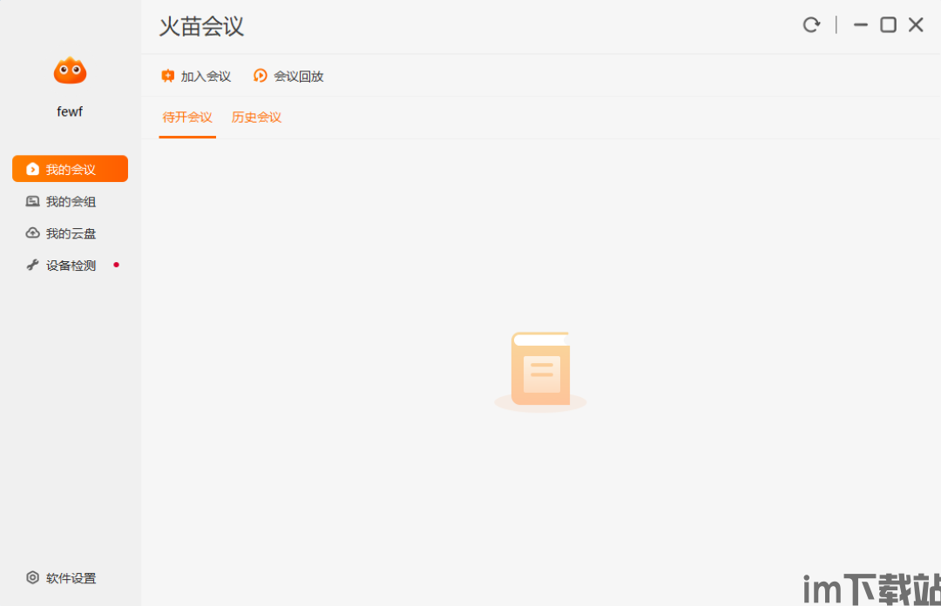Switch to the 待开会议 tab
Image resolution: width=941 pixels, height=606 pixels.
tap(187, 118)
